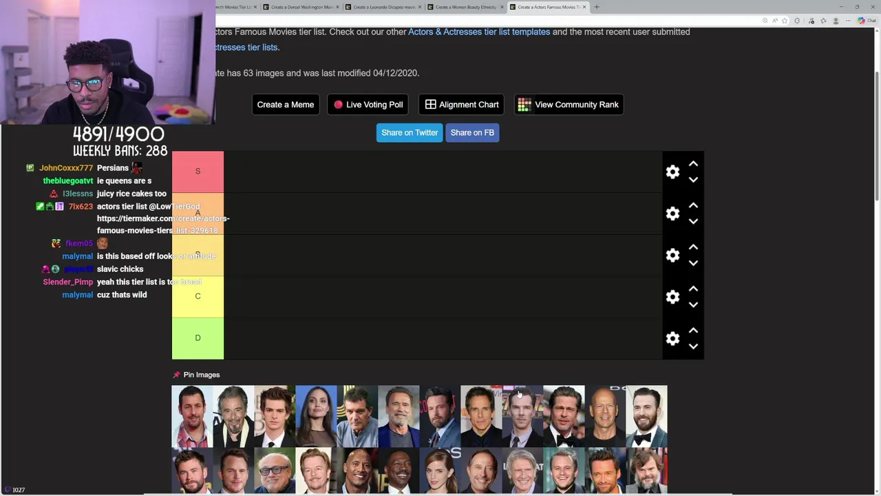881x496 pixels.
Task: Pick thumbnail of man in pink plaid shirt
Action: coord(192,416)
